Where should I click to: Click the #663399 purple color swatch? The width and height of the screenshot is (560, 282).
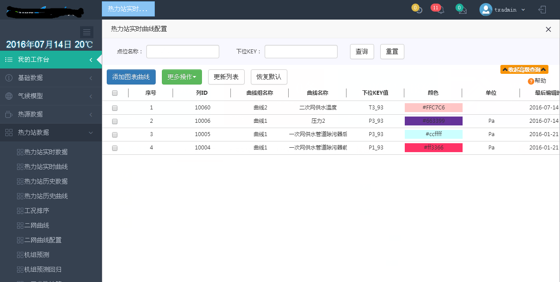[x=433, y=121]
